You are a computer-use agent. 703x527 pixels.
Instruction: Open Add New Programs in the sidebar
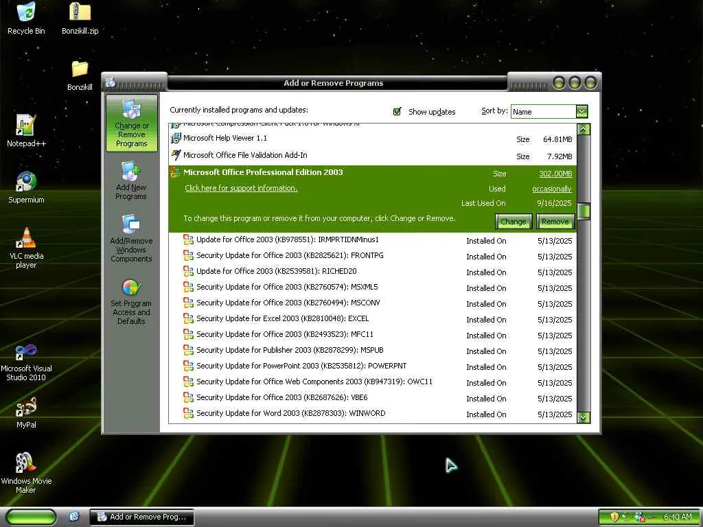tap(131, 181)
